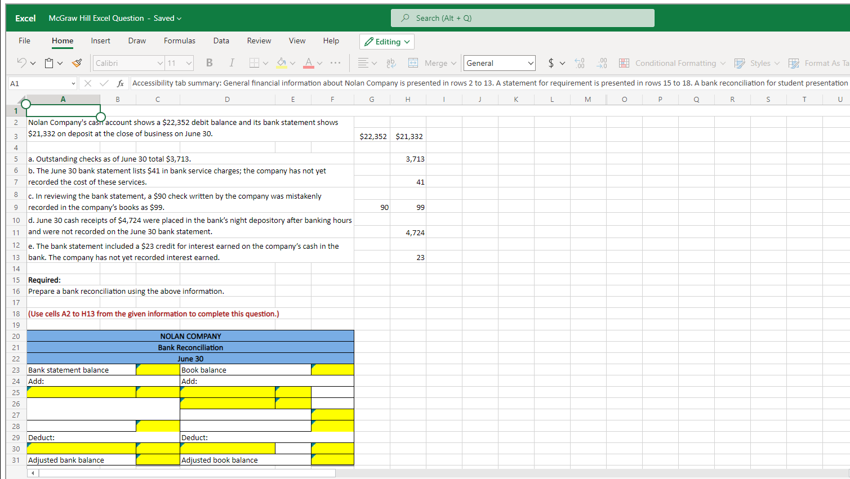
Task: Toggle Italic formatting
Action: click(x=232, y=63)
